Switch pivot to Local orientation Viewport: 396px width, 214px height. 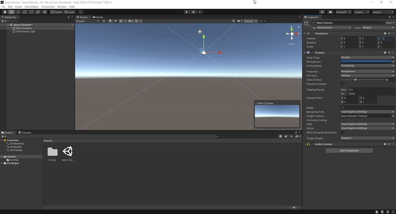(70, 12)
